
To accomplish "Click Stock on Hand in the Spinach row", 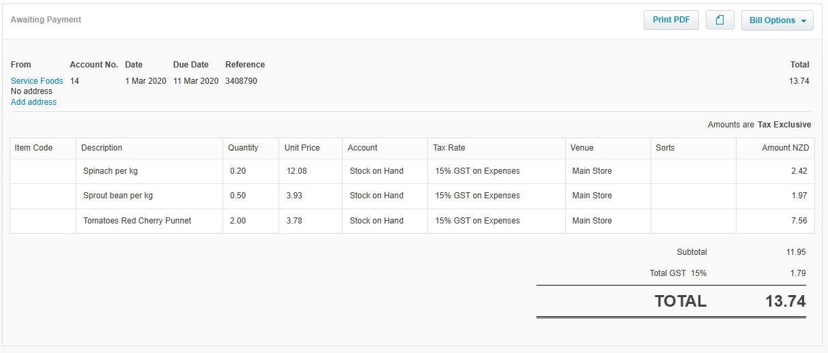I will point(377,171).
